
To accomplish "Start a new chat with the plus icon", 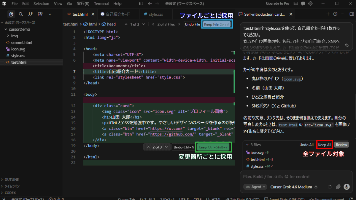I will click(328, 14).
